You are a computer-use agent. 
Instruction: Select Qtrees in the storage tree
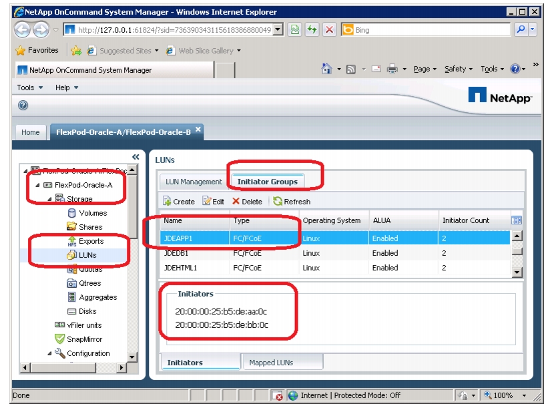point(84,283)
